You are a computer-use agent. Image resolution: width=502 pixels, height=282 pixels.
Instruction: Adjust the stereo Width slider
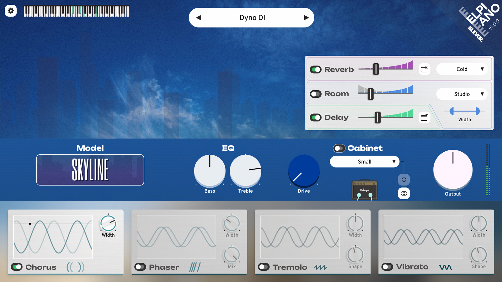click(464, 111)
